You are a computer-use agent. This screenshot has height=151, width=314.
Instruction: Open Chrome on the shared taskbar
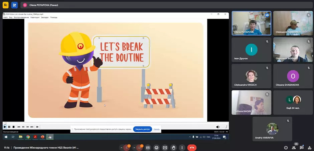[28, 137]
